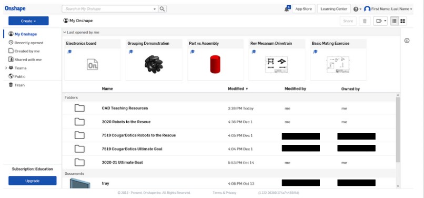The image size is (424, 198).
Task: Click the vertical scrollbar of the document list
Action: [398, 130]
